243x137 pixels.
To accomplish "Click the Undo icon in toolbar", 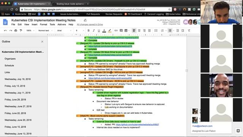I will click(5, 30).
